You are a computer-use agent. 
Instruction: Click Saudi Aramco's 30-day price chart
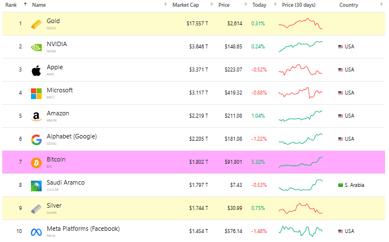(301, 185)
